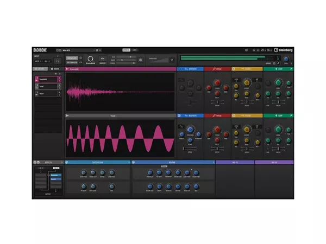The width and height of the screenshot is (326, 244).
Task: Click the Steinberg logo
Action: (283, 50)
